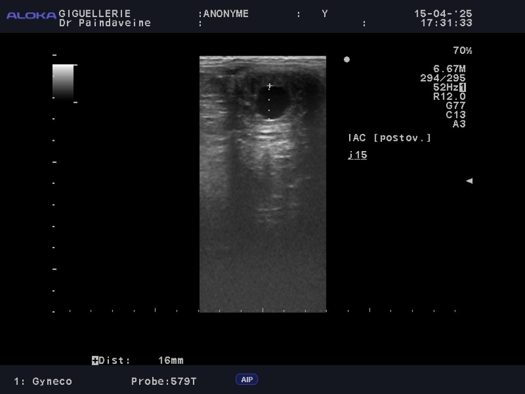Click the grayscale bar
Image resolution: width=525 pixels, height=394 pixels.
tap(63, 81)
